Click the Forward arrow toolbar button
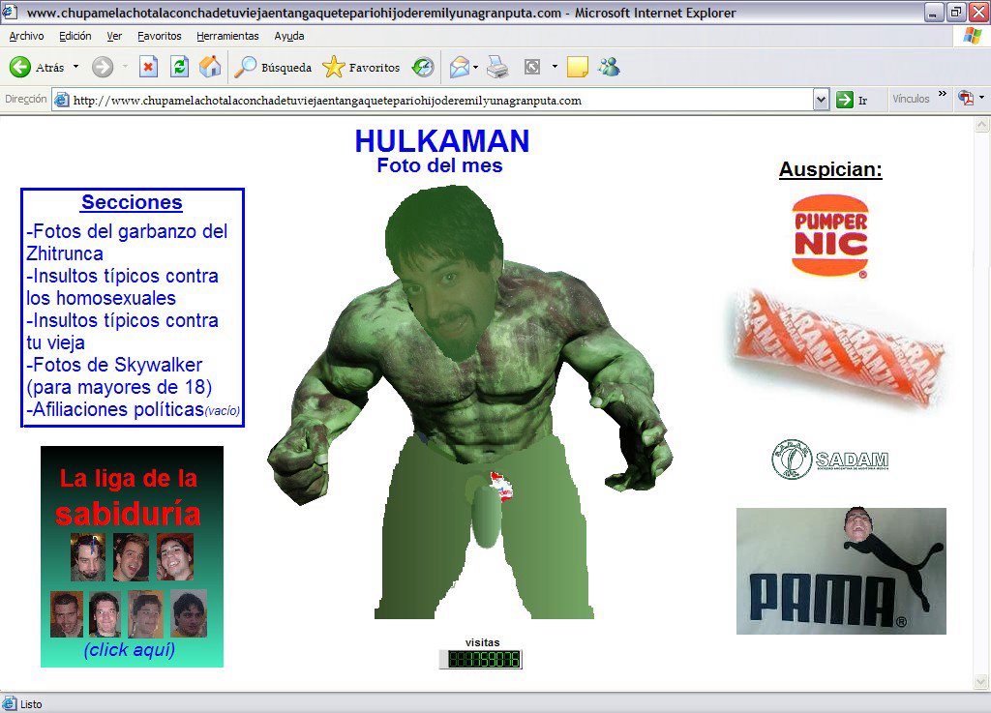991x713 pixels. [103, 67]
